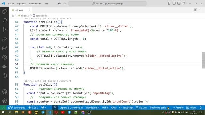Click the Prettier status item

click(x=178, y=108)
